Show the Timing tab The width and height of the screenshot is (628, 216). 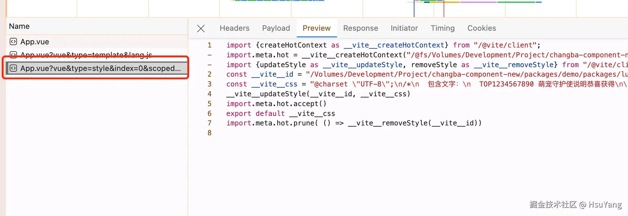click(x=443, y=28)
